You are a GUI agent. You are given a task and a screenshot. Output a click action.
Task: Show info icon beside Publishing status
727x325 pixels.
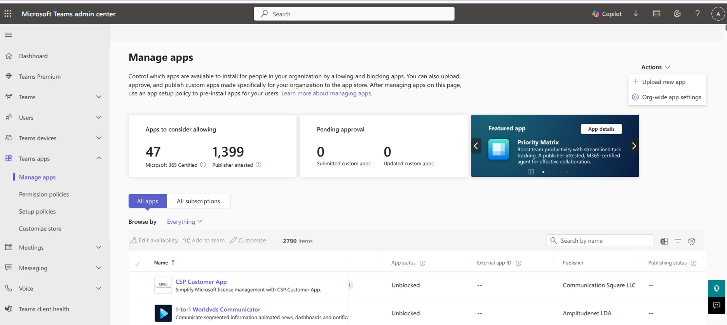tap(694, 263)
